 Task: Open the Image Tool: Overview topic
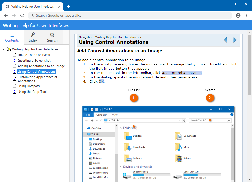click(34, 55)
